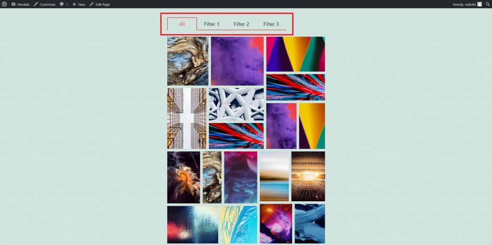Open the Modula camera icon menu

[x=13, y=4]
